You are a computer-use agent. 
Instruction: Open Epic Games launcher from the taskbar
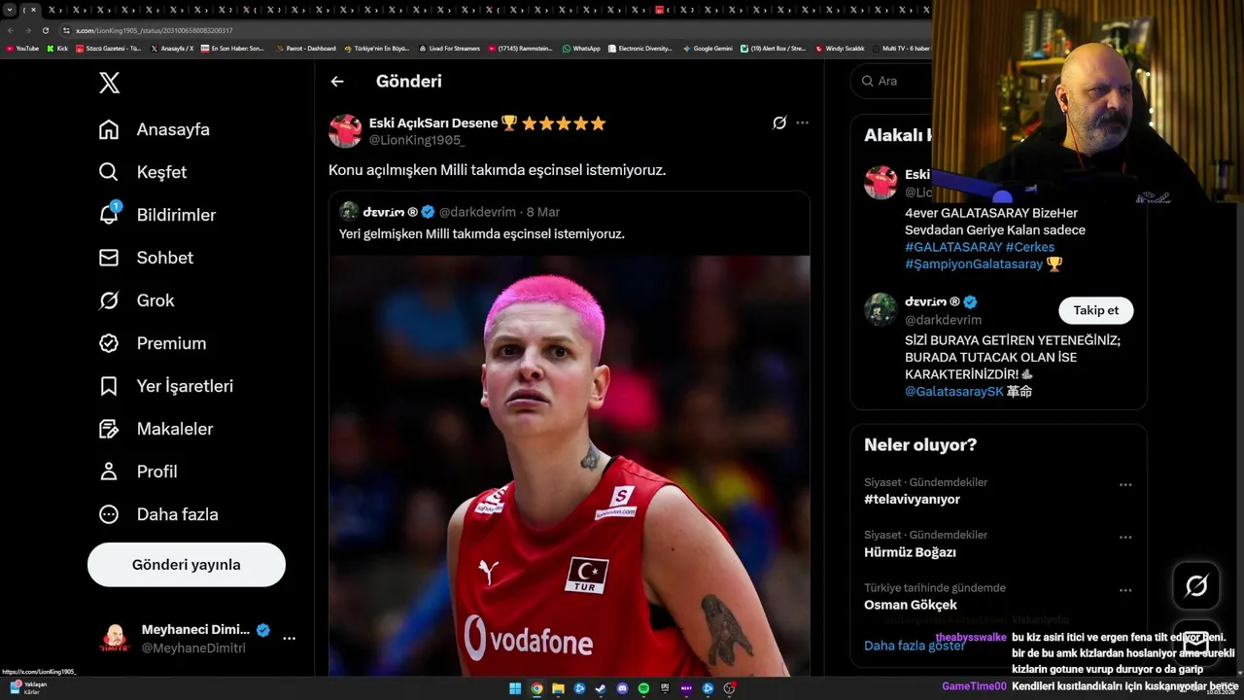click(665, 688)
